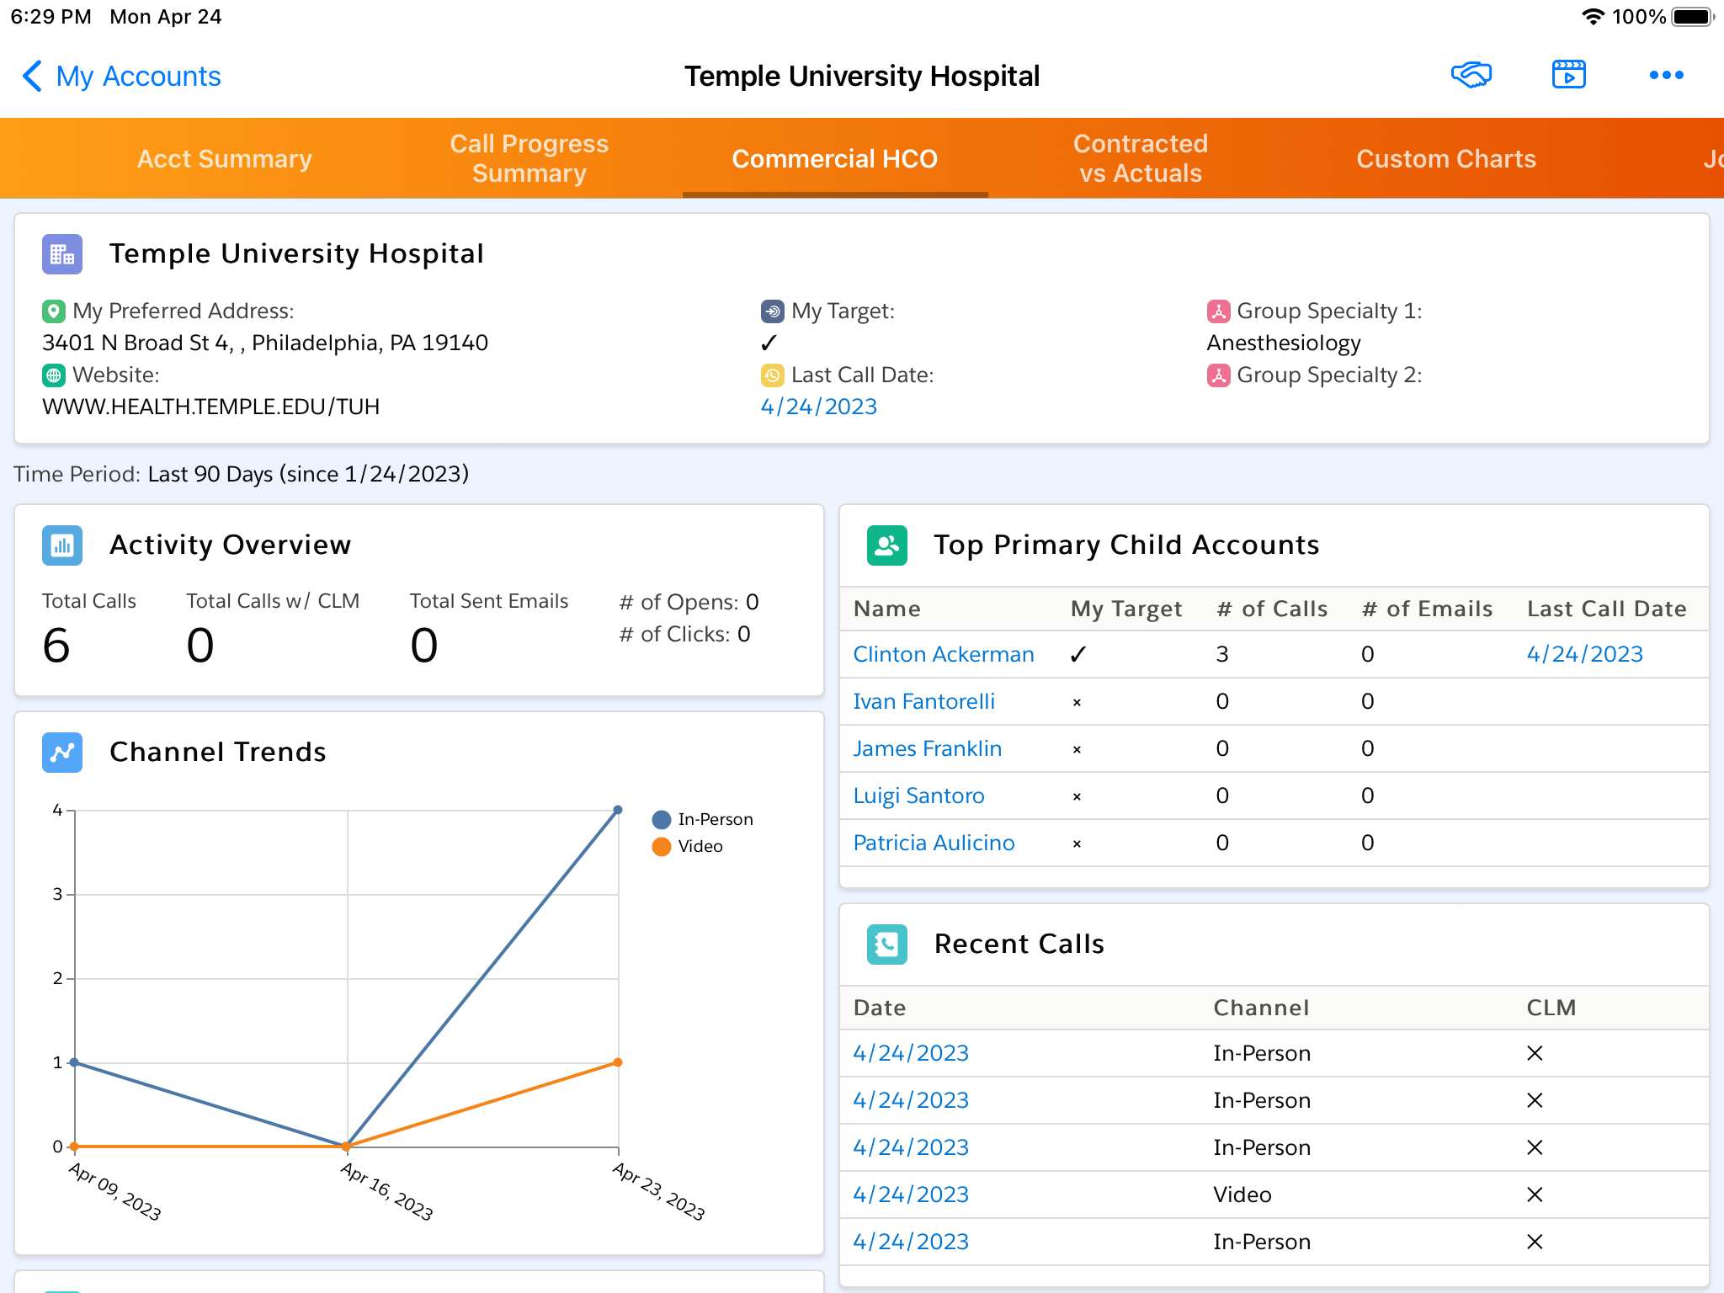
Task: Tap the Top Primary Child Accounts icon
Action: tap(886, 545)
